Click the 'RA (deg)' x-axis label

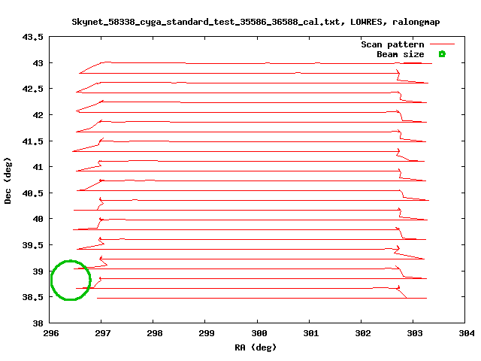click(x=256, y=347)
